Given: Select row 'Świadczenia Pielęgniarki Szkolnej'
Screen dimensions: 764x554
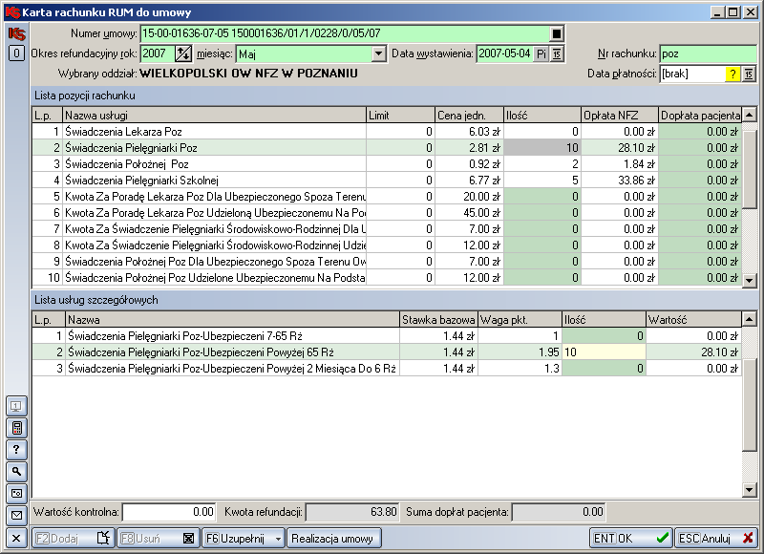Looking at the screenshot, I should 387,181.
